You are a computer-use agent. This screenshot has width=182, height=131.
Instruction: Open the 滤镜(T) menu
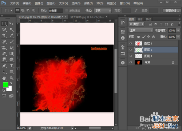(x=88, y=3)
